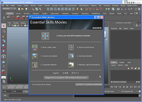This screenshot has width=142, height=102.
Task: Open the Create & view objects movie icon
Action: pyautogui.click(x=35, y=56)
